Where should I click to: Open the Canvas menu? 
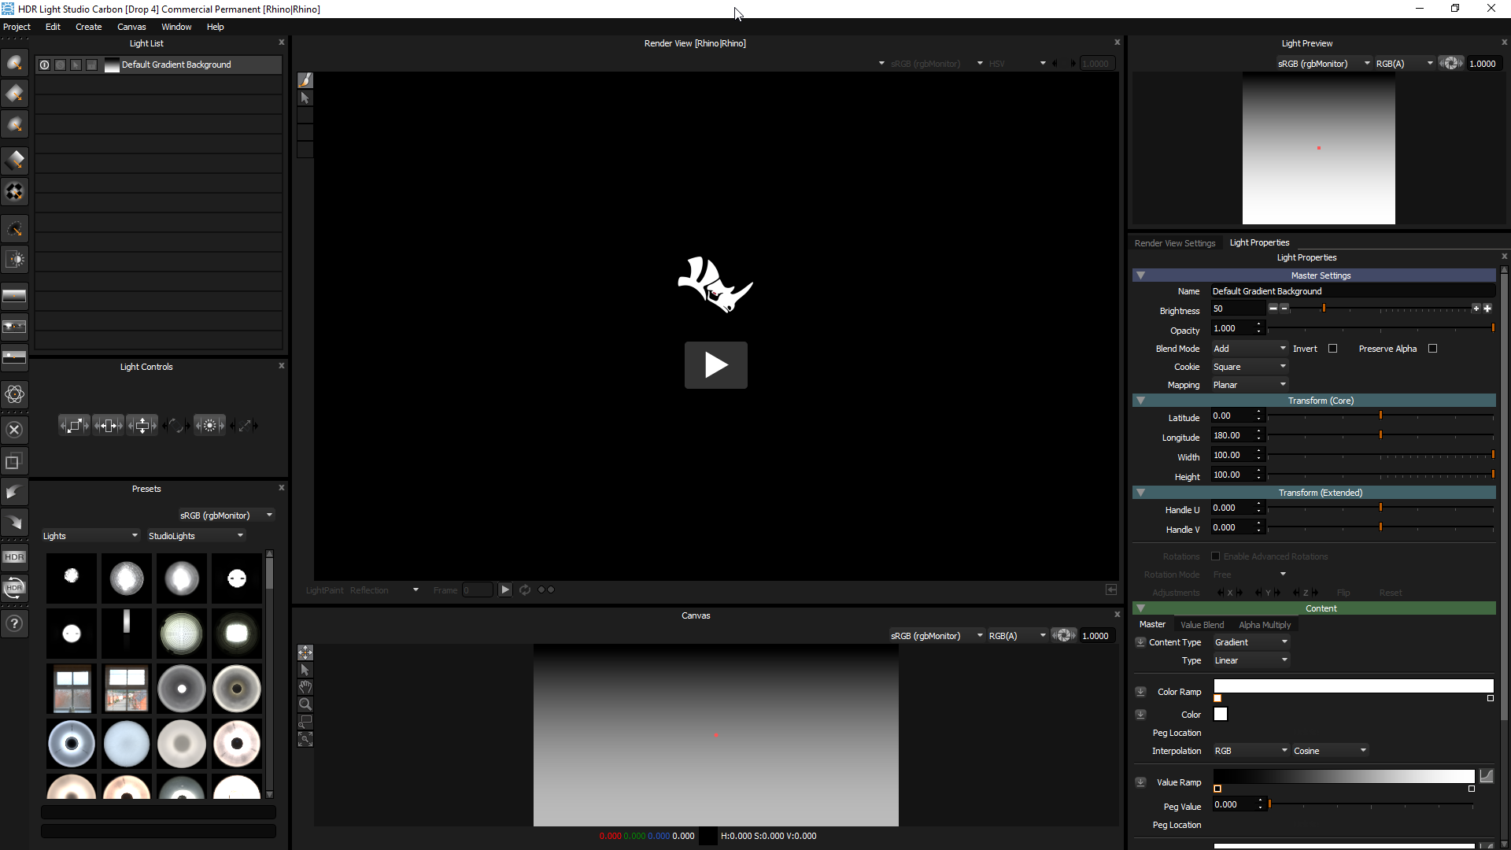coord(131,27)
